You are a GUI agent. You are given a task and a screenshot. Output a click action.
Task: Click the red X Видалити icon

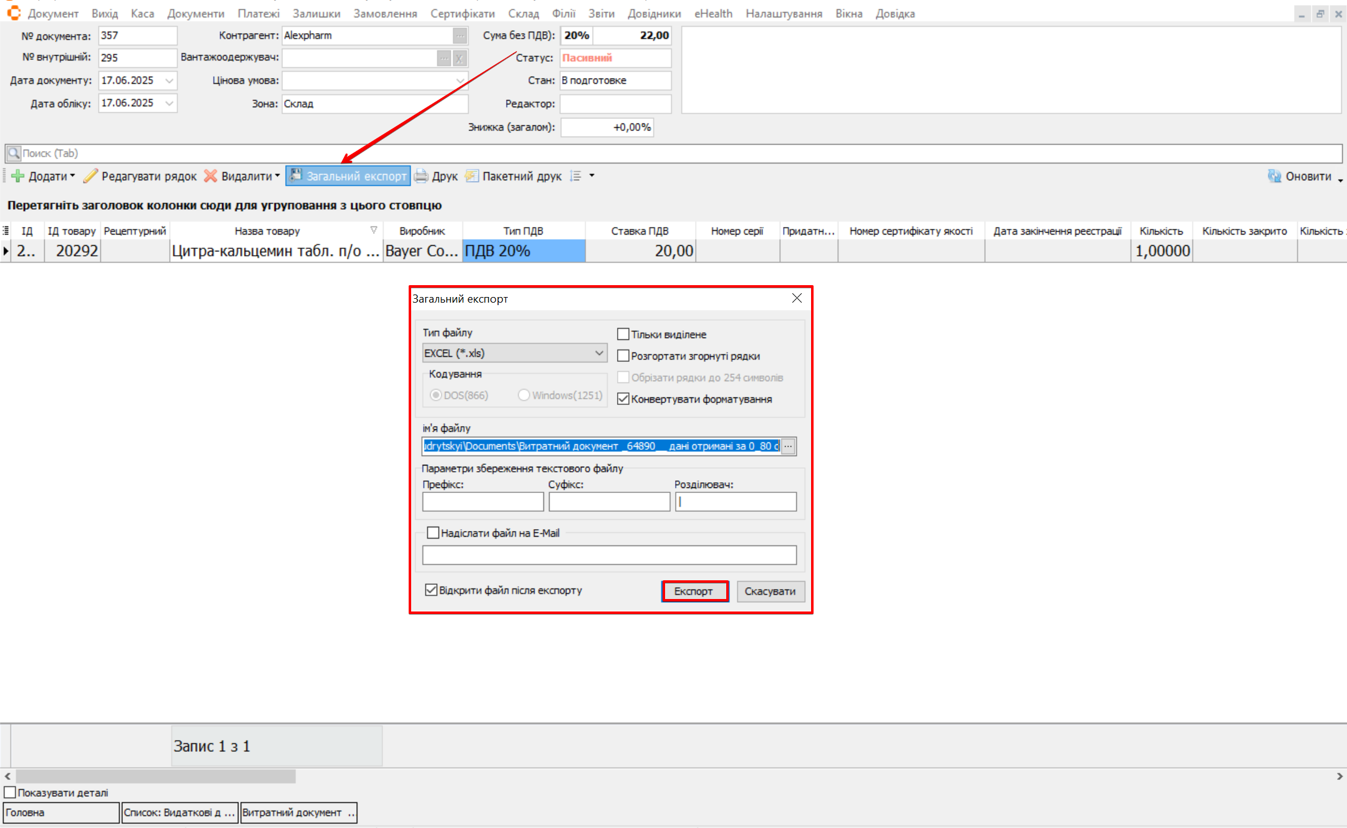tap(211, 177)
